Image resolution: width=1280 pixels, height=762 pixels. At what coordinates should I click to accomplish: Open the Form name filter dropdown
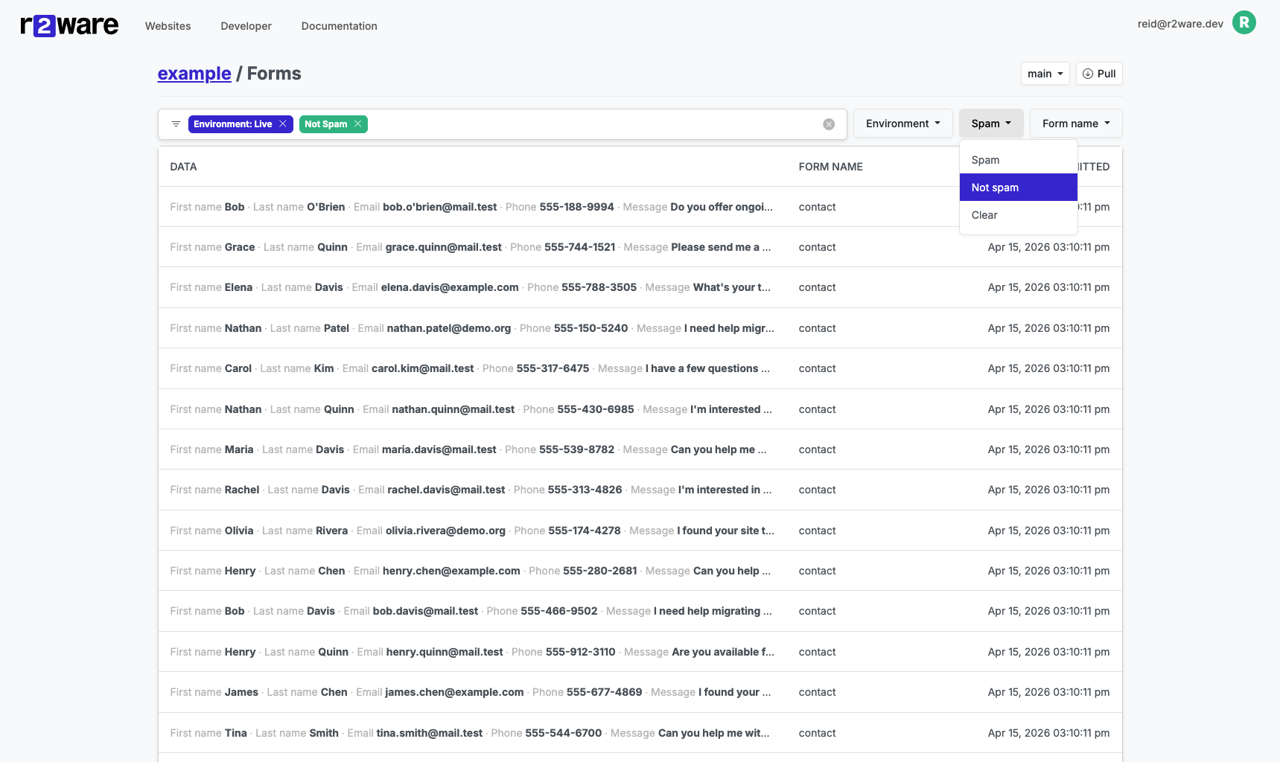pos(1076,124)
